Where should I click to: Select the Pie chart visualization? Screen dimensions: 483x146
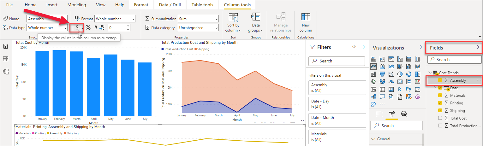click(x=400, y=74)
